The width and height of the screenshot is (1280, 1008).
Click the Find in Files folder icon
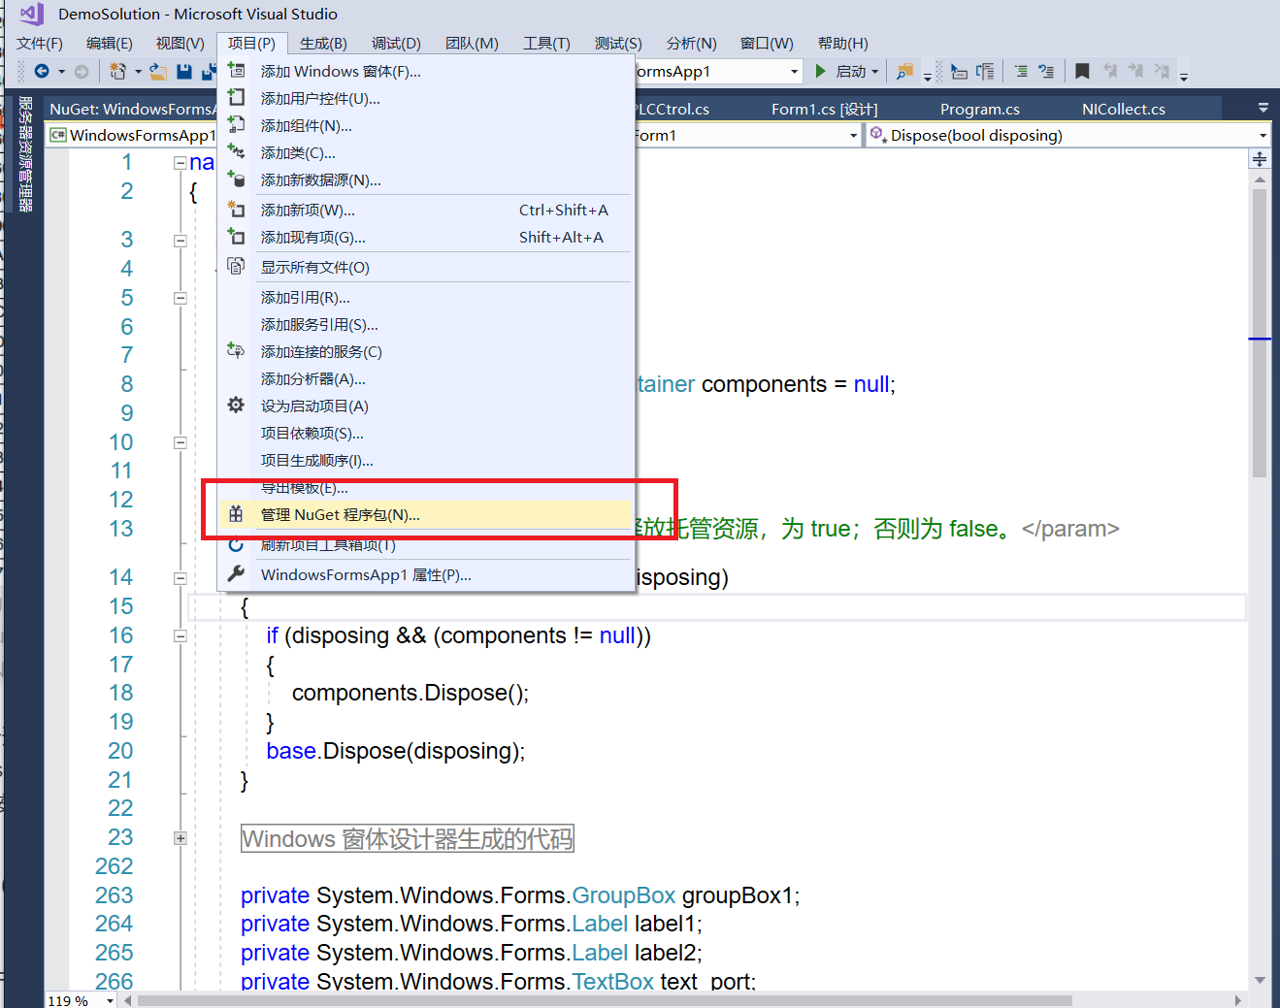(x=904, y=71)
